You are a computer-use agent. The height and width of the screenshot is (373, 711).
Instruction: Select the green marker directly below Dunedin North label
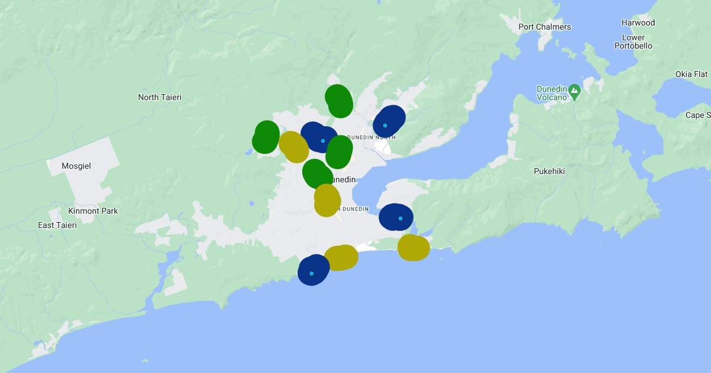coord(339,152)
